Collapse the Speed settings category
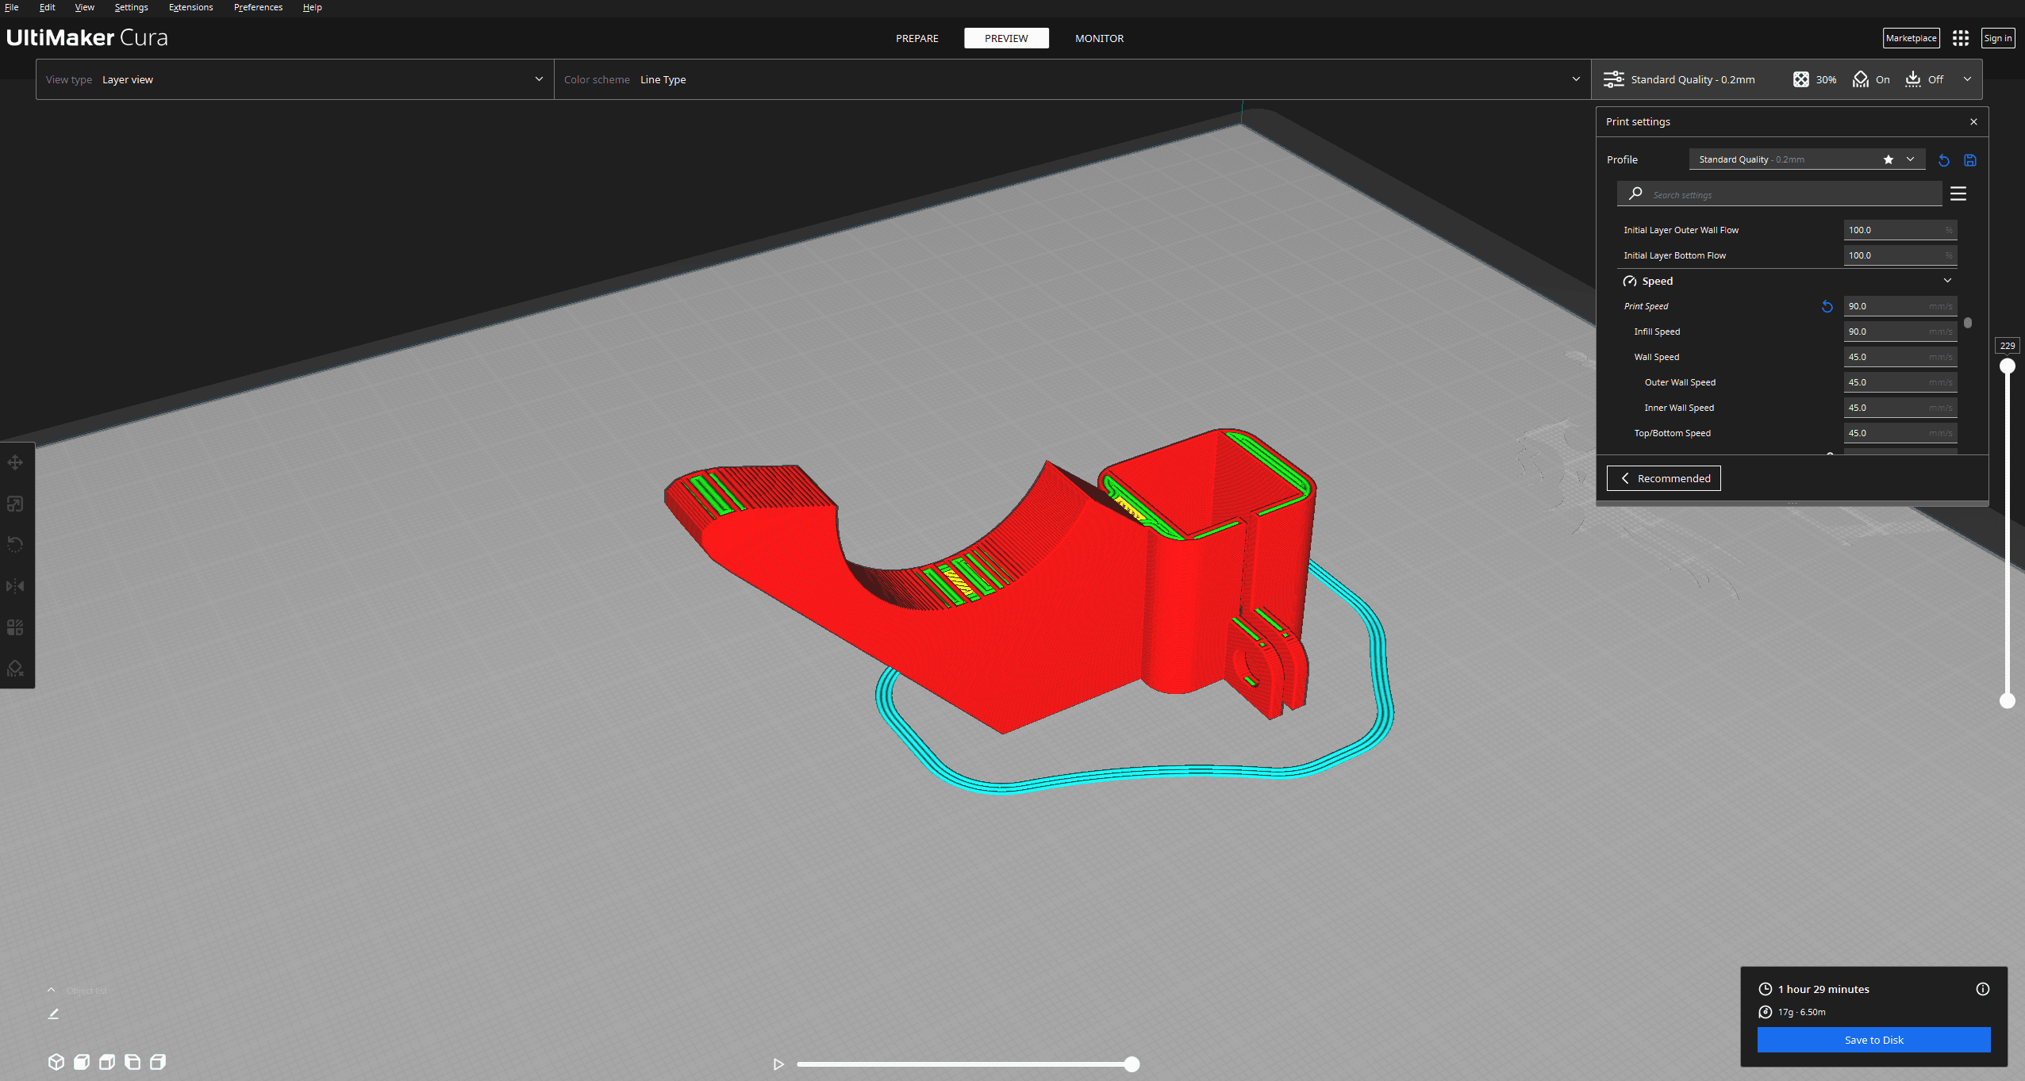2025x1081 pixels. click(x=1948, y=281)
